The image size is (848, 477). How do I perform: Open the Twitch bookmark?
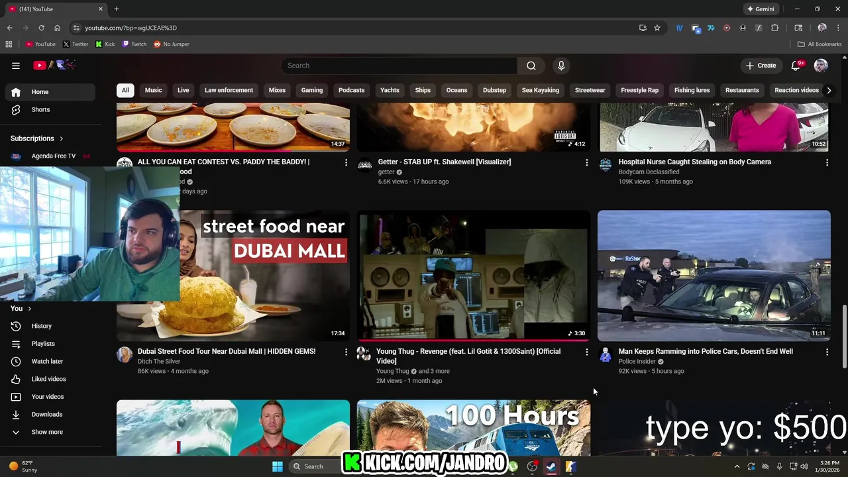(x=134, y=44)
